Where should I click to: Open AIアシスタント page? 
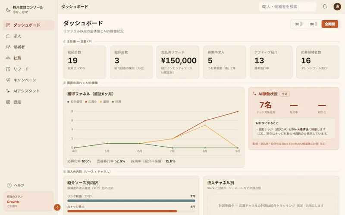click(28, 91)
